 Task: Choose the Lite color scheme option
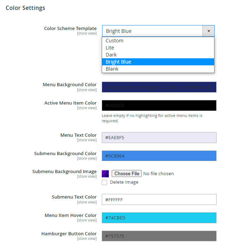click(x=110, y=48)
